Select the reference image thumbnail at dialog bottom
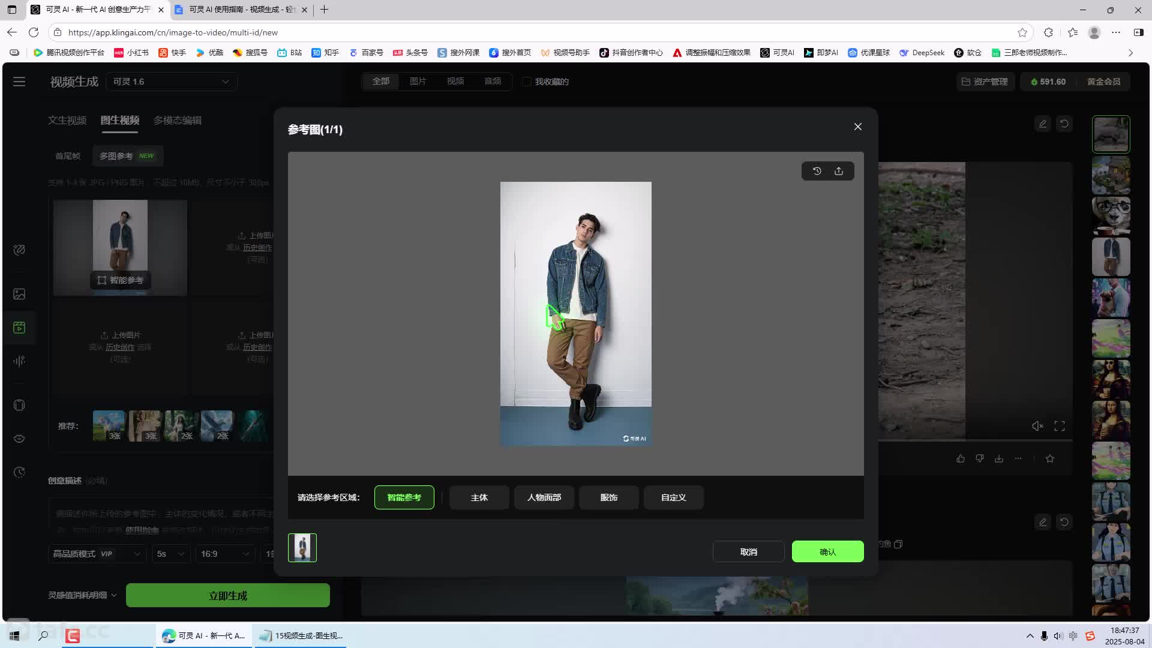 [x=302, y=548]
